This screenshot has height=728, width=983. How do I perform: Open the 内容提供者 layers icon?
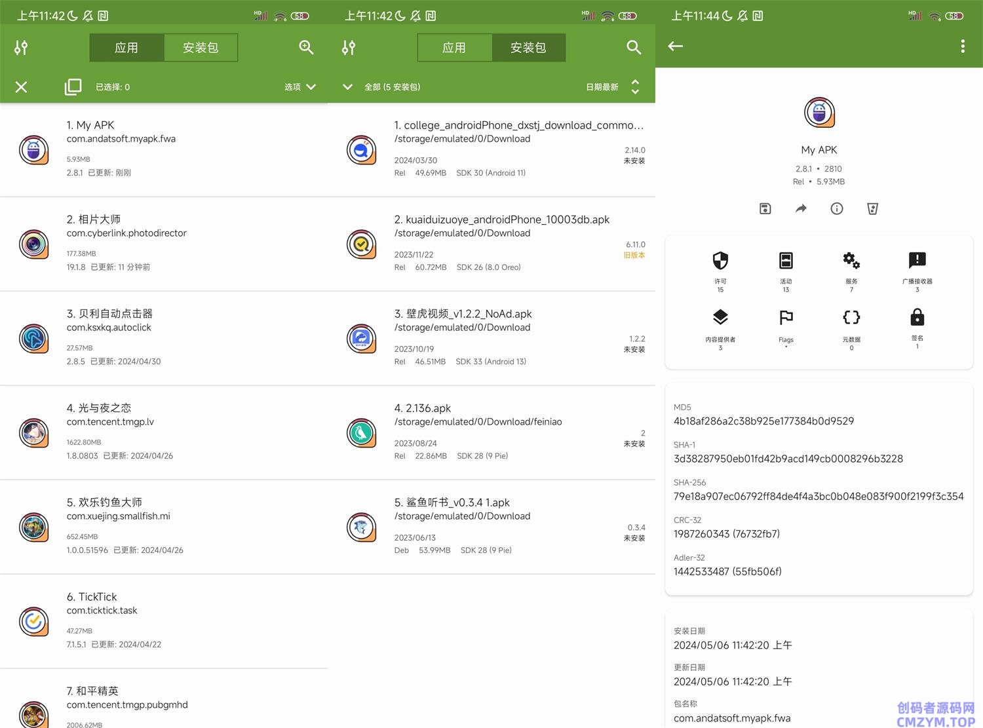(x=720, y=318)
